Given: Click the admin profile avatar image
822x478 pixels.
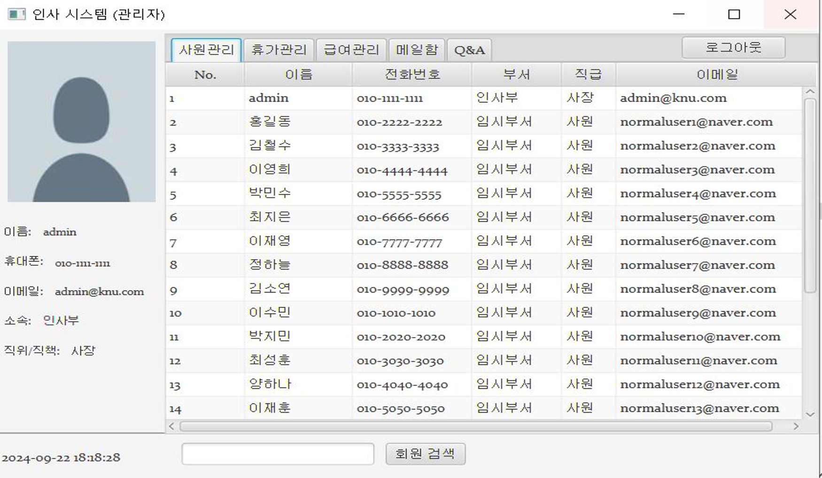Looking at the screenshot, I should click(81, 122).
